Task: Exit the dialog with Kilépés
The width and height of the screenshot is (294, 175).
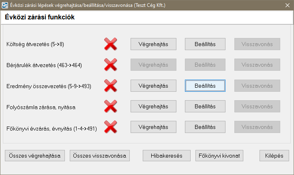Action: click(x=275, y=156)
